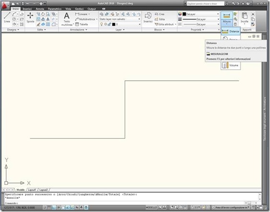
Task: Select the Linea drawing tool
Action: click(x=7, y=17)
